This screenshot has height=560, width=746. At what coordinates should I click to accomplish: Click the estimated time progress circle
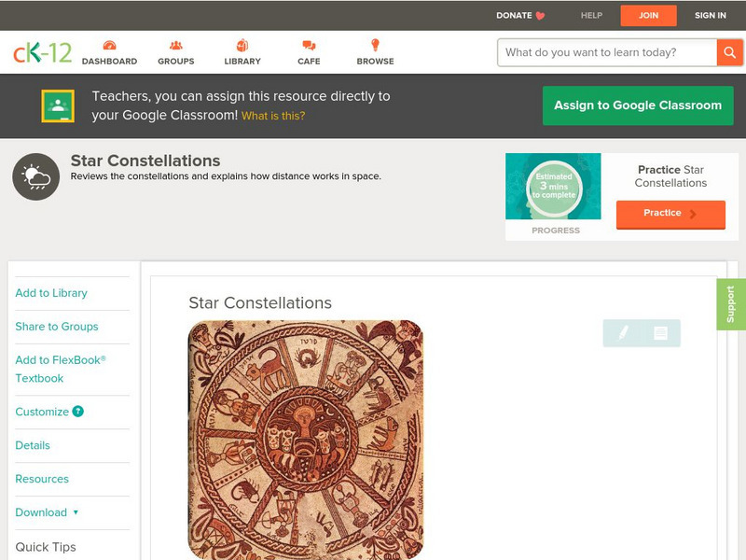(x=555, y=188)
